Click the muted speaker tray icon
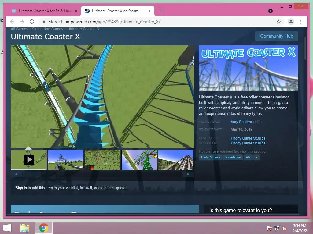The height and width of the screenshot is (234, 313). click(x=284, y=228)
